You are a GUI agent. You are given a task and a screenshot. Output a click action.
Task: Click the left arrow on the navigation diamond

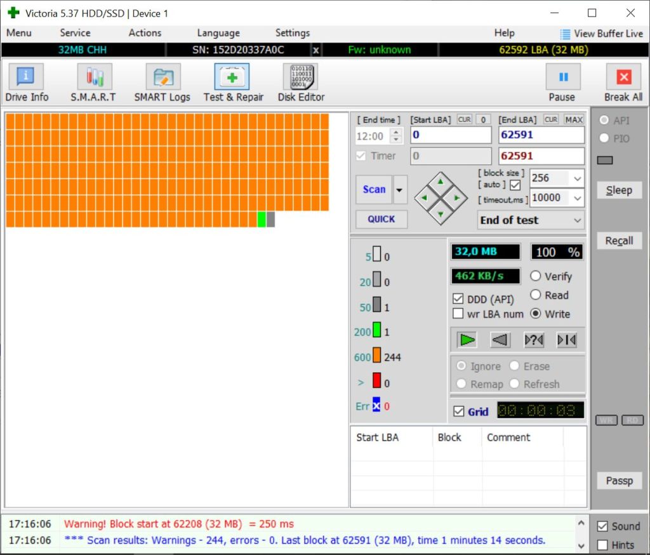(x=424, y=198)
